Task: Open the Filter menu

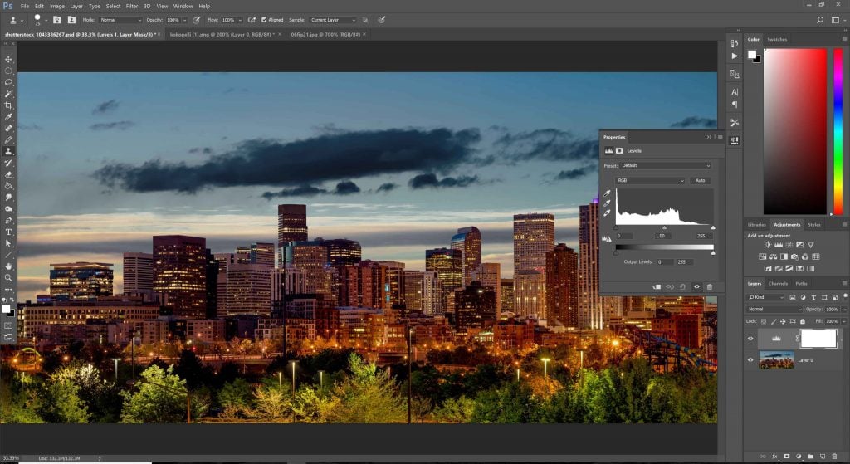Action: tap(132, 6)
